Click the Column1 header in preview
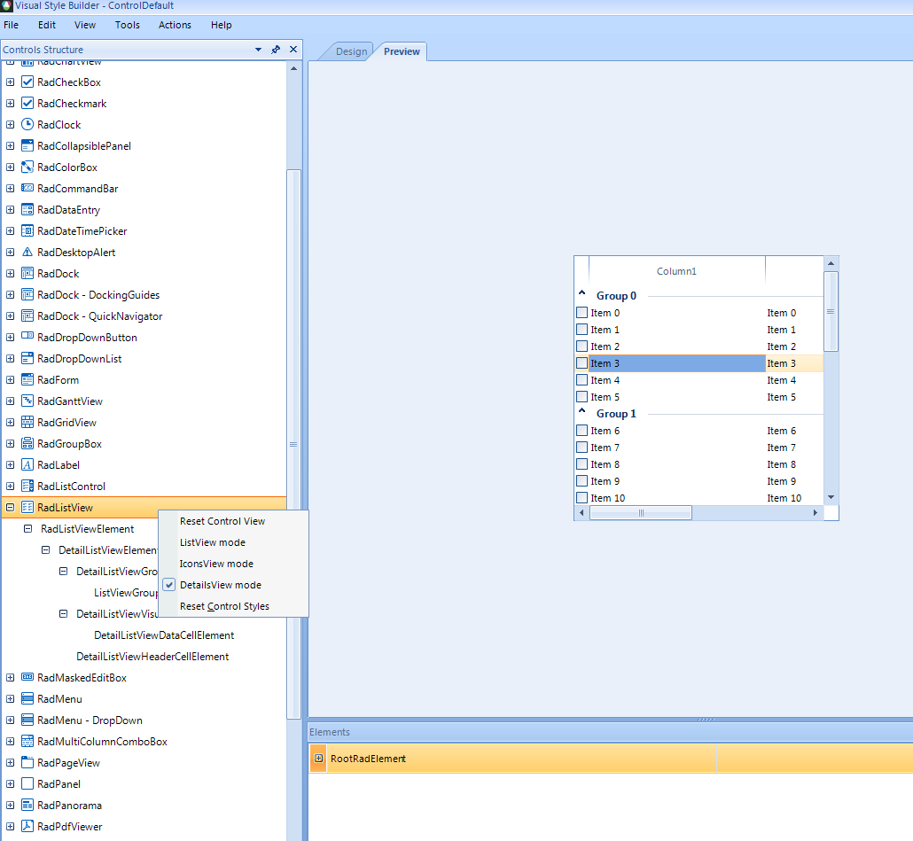The image size is (913, 841). pos(676,271)
